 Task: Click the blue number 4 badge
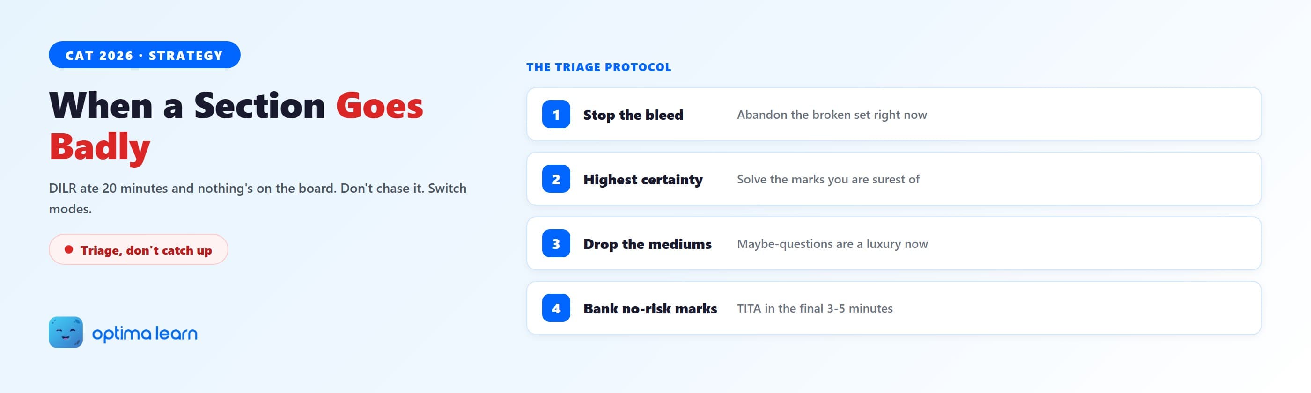[x=556, y=308]
